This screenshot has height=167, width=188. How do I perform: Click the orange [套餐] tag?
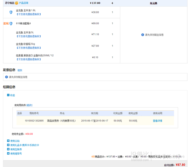coord(6,23)
